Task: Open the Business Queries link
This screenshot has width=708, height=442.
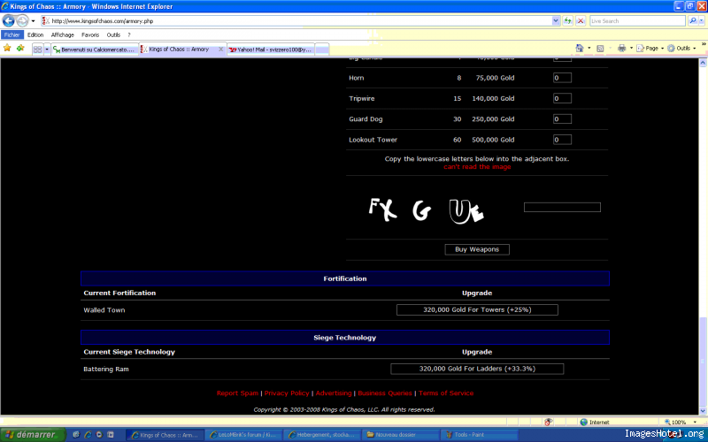Action: [x=385, y=393]
